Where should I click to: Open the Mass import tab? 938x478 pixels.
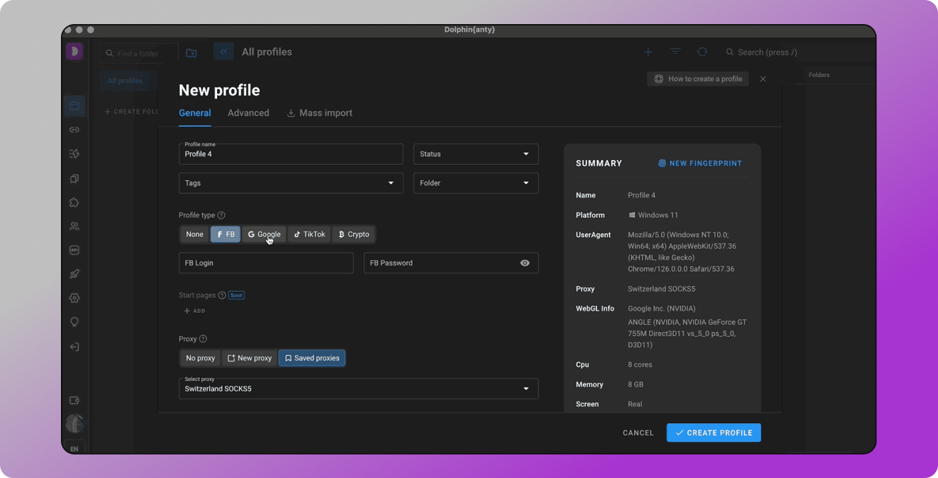[x=320, y=113]
